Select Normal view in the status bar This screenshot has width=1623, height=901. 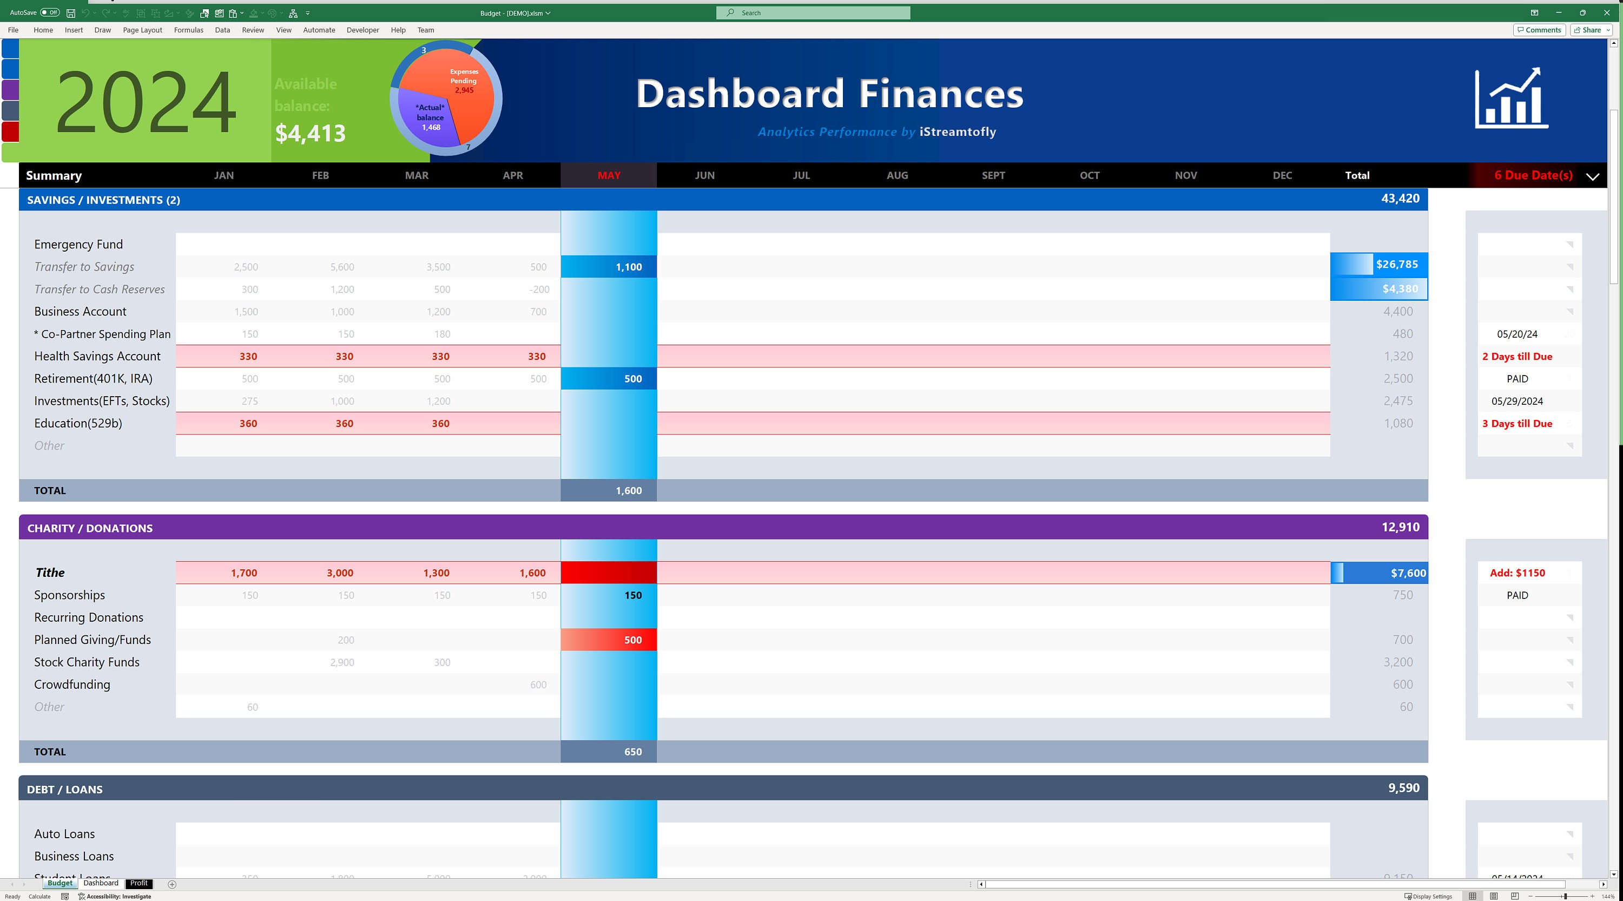point(1473,897)
